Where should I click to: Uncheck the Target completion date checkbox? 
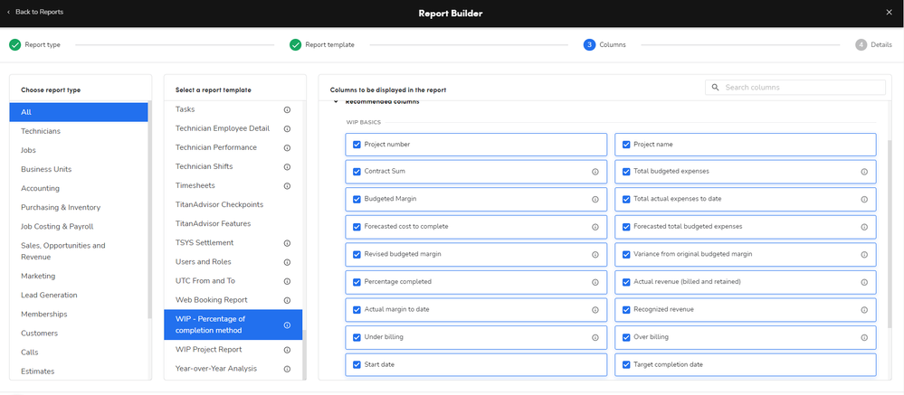625,364
